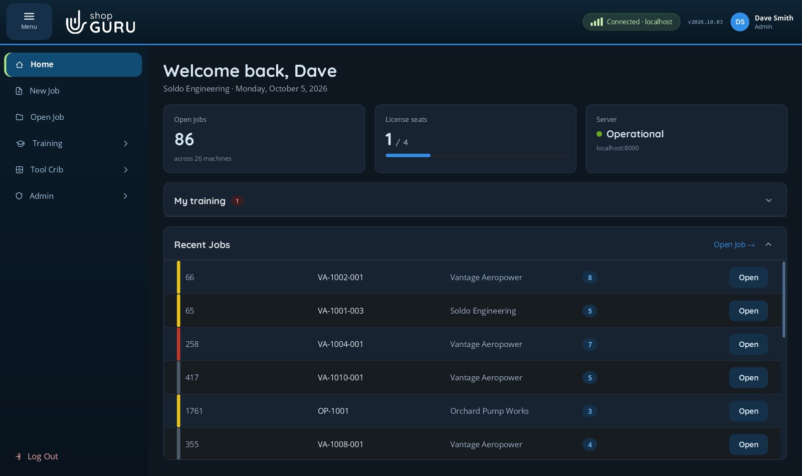Click operation count badge for job 355
The height and width of the screenshot is (476, 802).
tap(589, 444)
